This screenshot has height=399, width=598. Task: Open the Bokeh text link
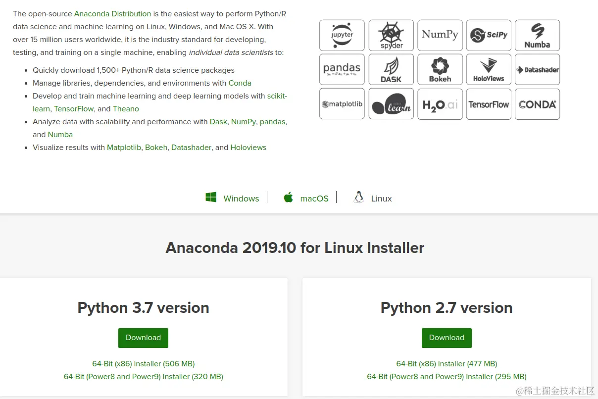pyautogui.click(x=156, y=148)
